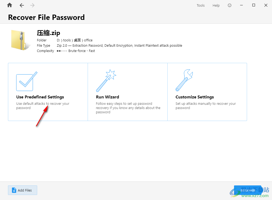Screen dimensions: 272x200
Task: Click the Zip 2.0 file type description
Action: (119, 46)
